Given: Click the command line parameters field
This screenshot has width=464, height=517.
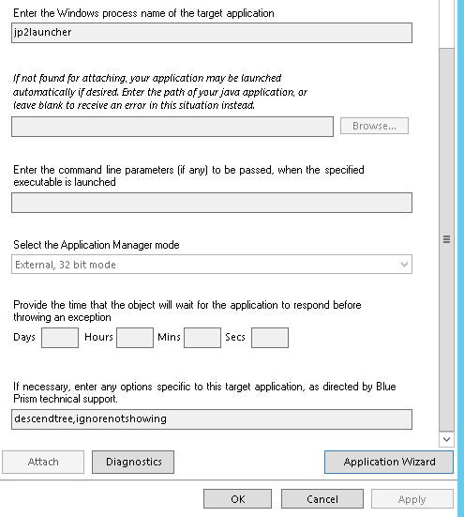Looking at the screenshot, I should (x=212, y=203).
